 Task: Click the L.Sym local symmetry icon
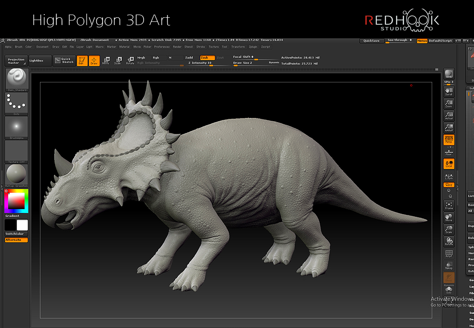[x=449, y=177]
